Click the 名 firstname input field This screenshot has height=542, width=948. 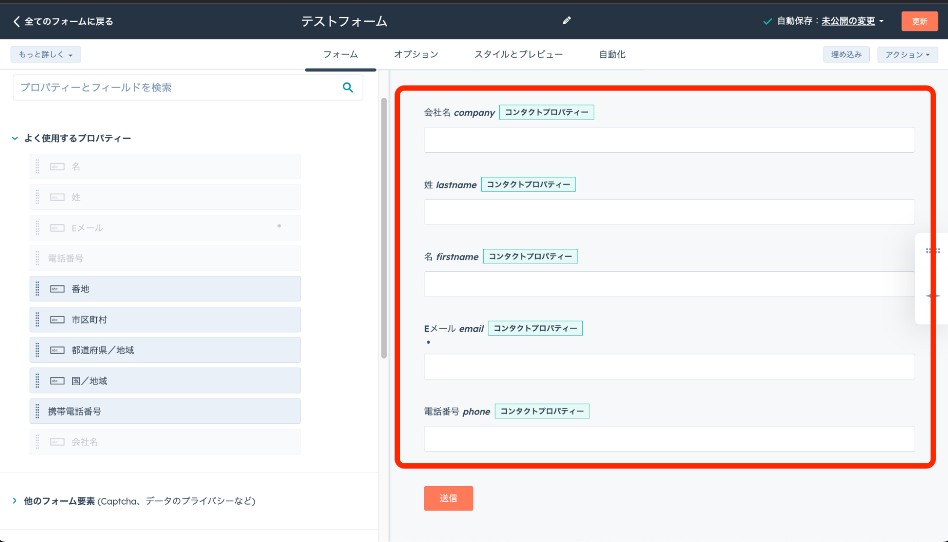669,284
